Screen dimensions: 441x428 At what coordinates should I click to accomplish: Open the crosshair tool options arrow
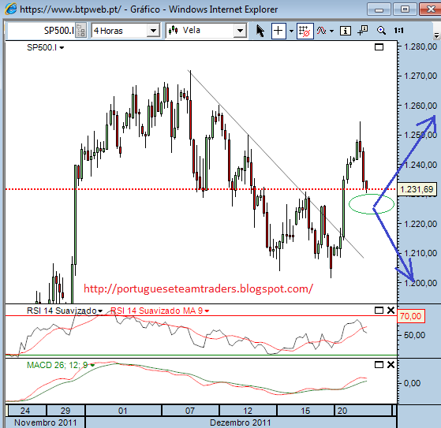(x=291, y=31)
